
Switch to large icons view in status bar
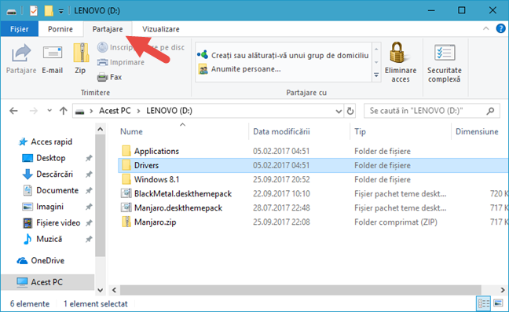(x=498, y=303)
